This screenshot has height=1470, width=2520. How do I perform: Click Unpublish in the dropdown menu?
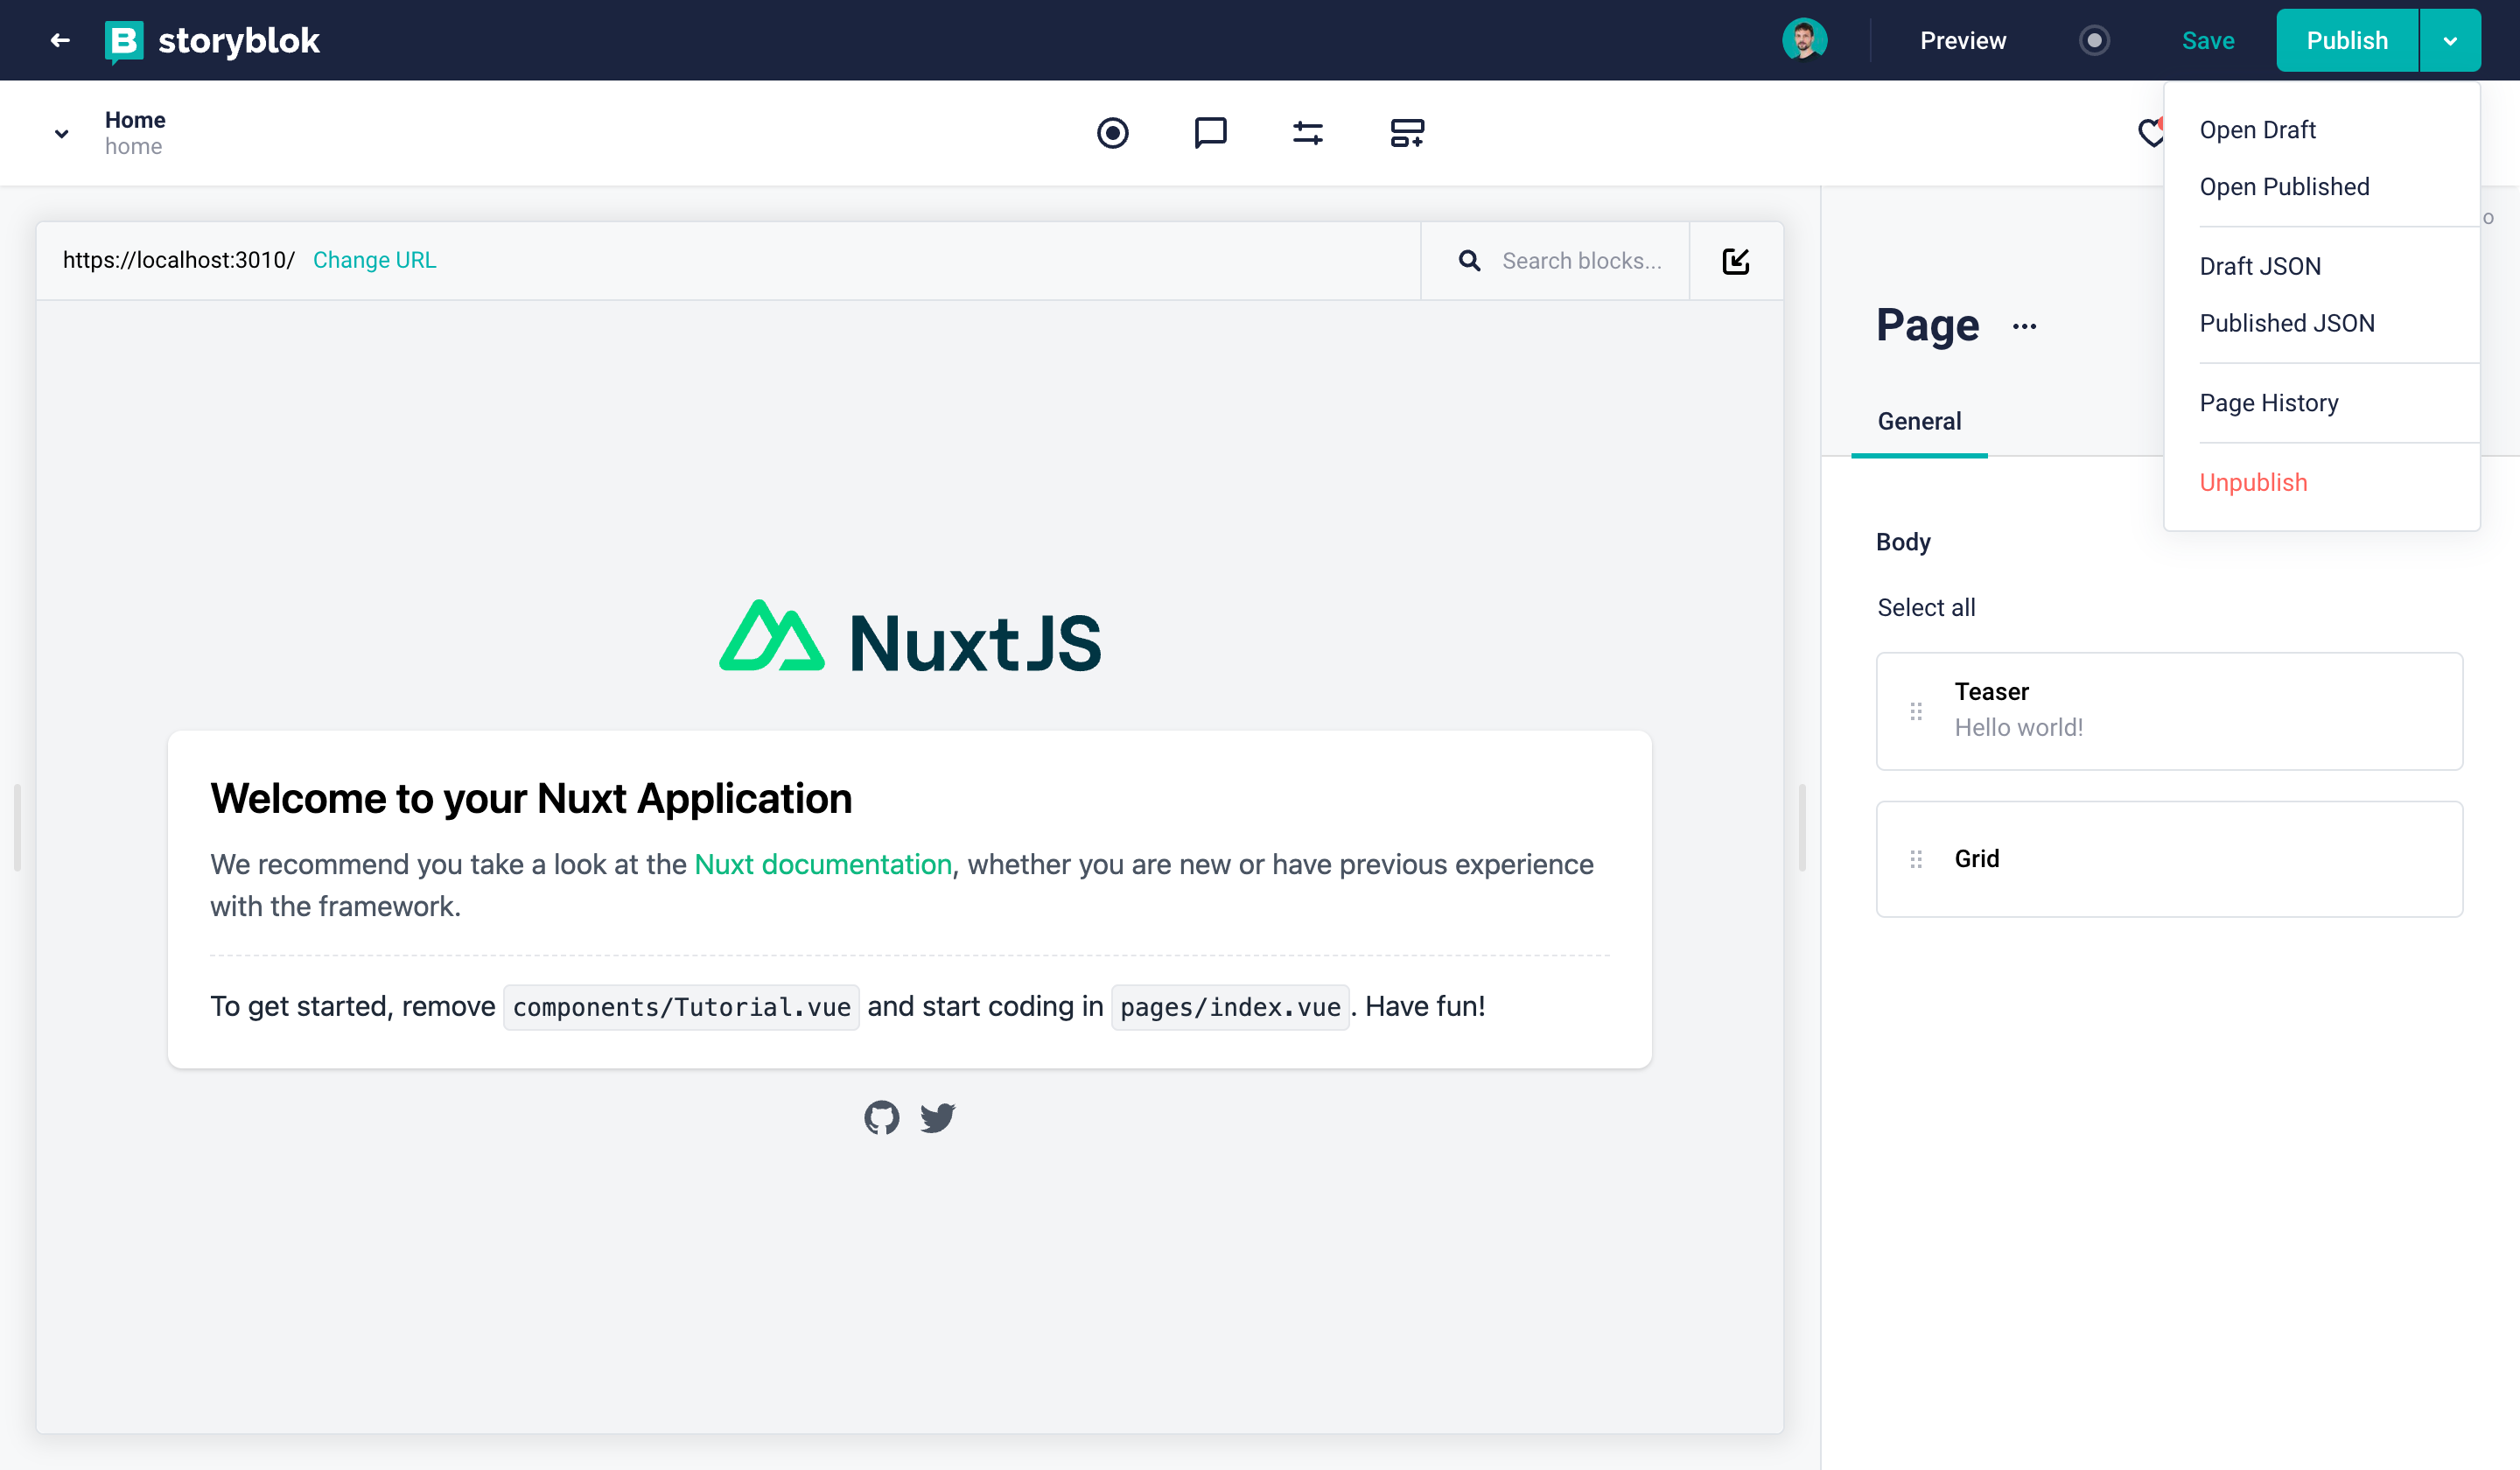pyautogui.click(x=2253, y=482)
